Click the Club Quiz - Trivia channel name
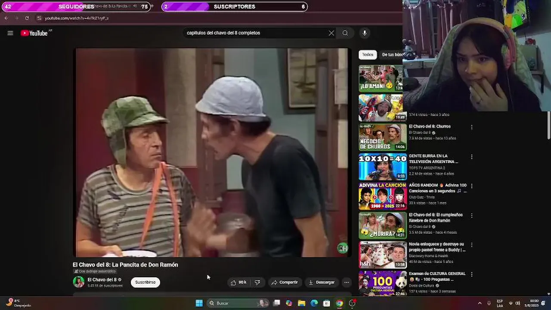This screenshot has width=551, height=310. (x=421, y=197)
